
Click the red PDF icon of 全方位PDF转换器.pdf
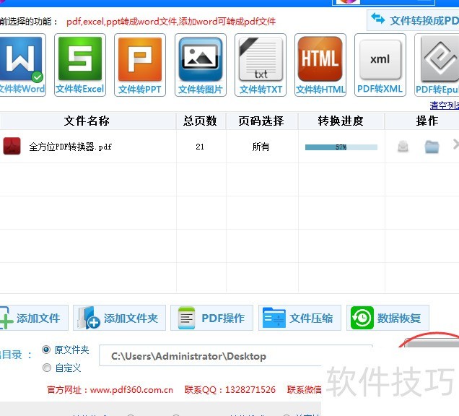point(12,146)
